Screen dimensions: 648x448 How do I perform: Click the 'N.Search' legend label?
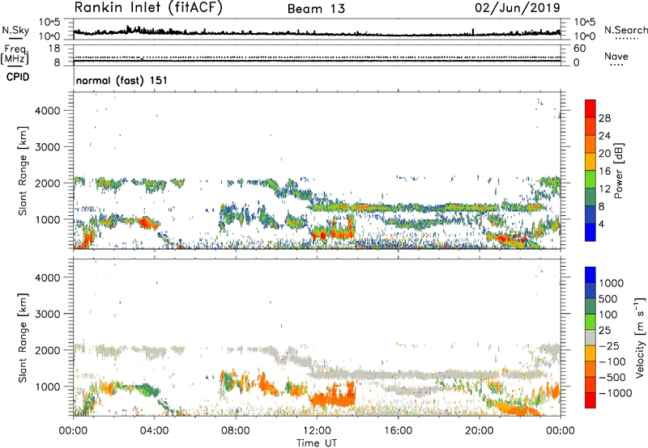[x=625, y=30]
